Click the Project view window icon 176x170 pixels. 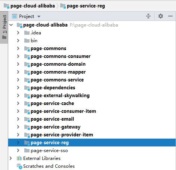point(15,16)
